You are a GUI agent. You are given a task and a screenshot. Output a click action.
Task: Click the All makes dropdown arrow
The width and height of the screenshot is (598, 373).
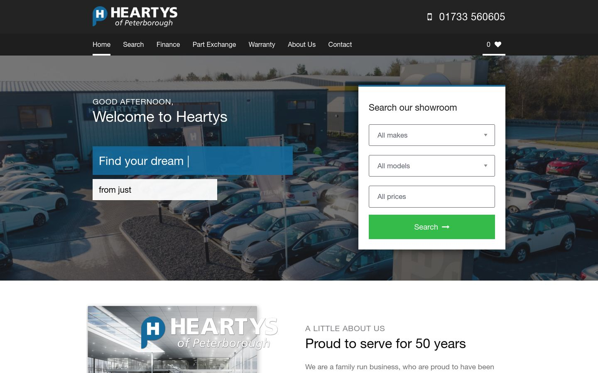coord(485,135)
